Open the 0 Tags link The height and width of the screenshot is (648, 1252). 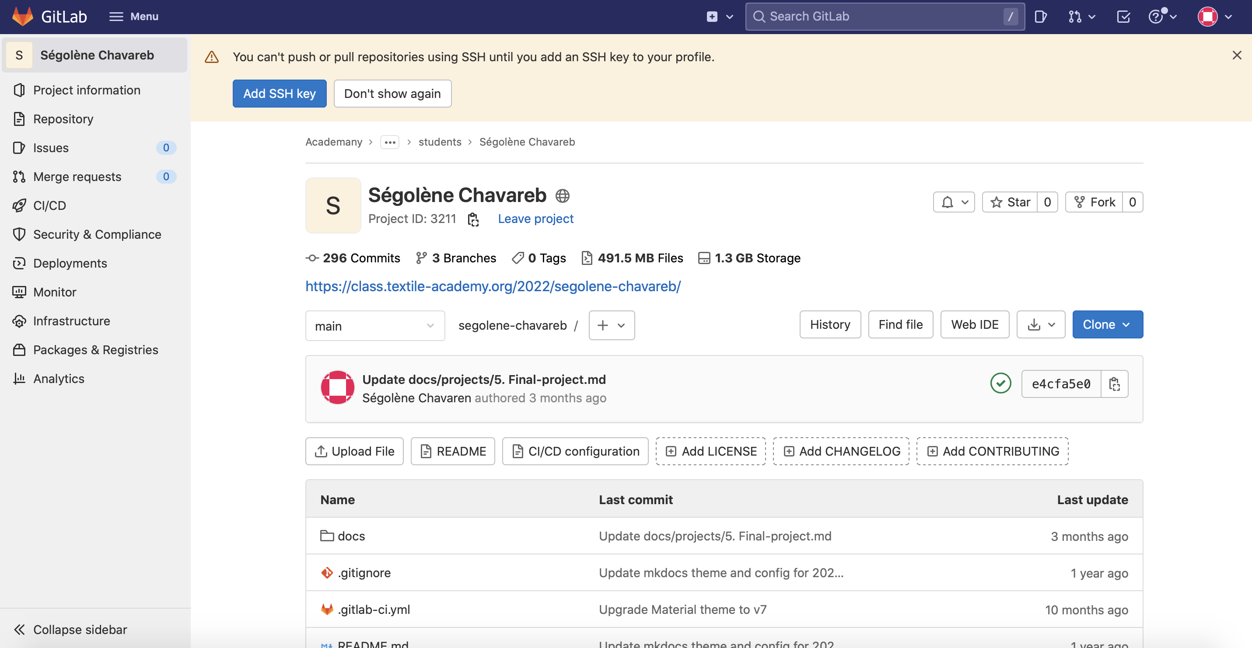[x=539, y=258]
